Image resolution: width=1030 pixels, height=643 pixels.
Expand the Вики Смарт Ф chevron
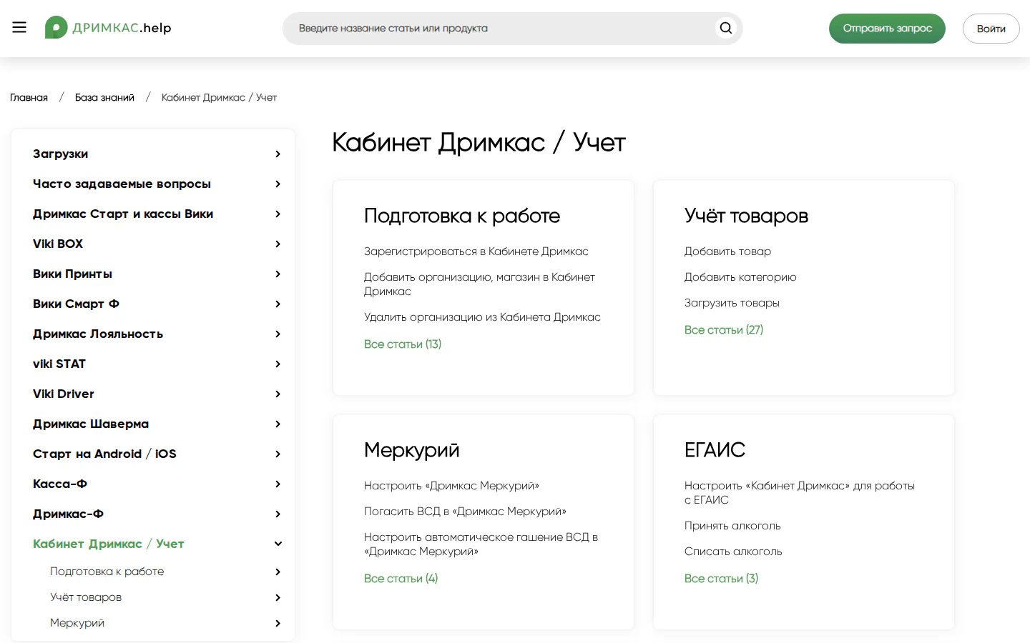(x=278, y=304)
